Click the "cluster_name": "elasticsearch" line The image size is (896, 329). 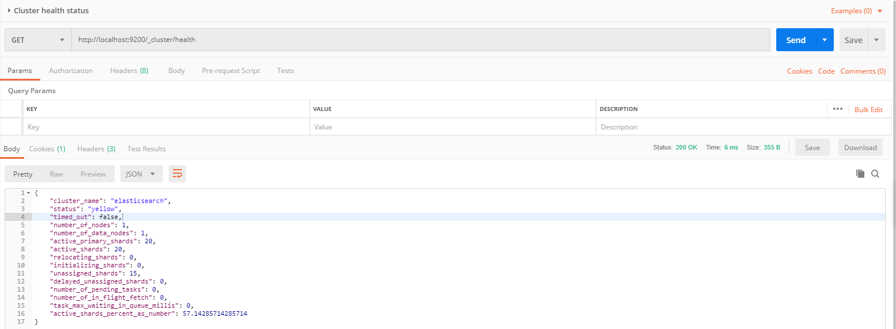click(111, 201)
